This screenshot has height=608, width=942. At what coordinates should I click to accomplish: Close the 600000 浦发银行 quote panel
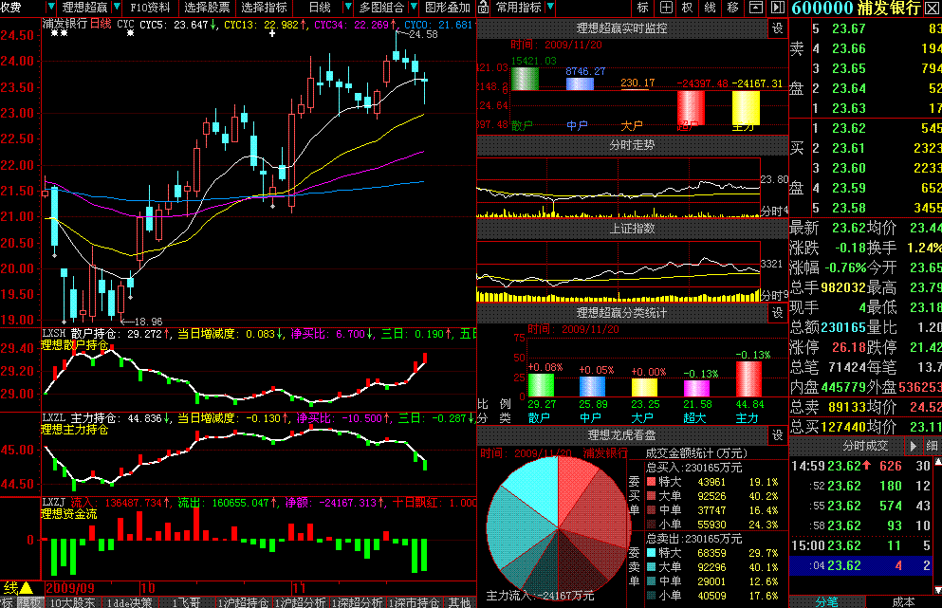(933, 8)
